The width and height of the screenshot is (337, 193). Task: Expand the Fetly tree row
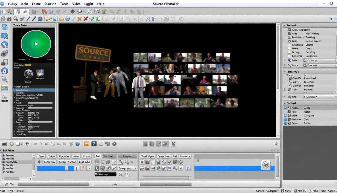(285, 89)
